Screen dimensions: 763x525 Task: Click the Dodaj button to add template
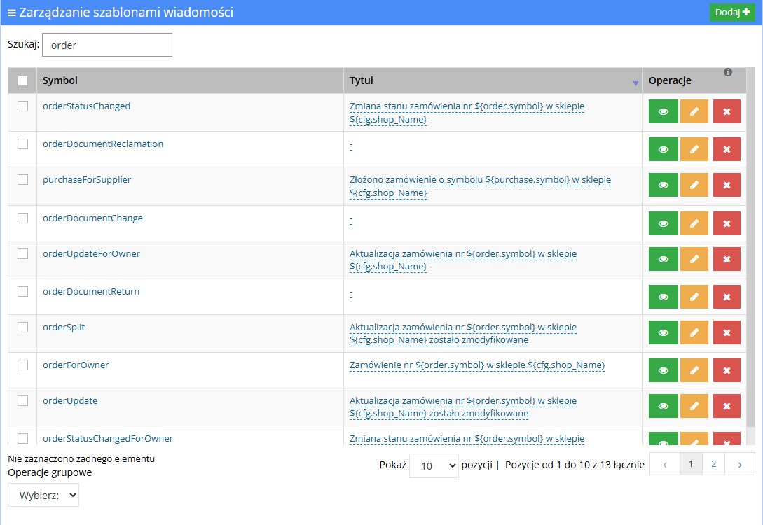(732, 13)
